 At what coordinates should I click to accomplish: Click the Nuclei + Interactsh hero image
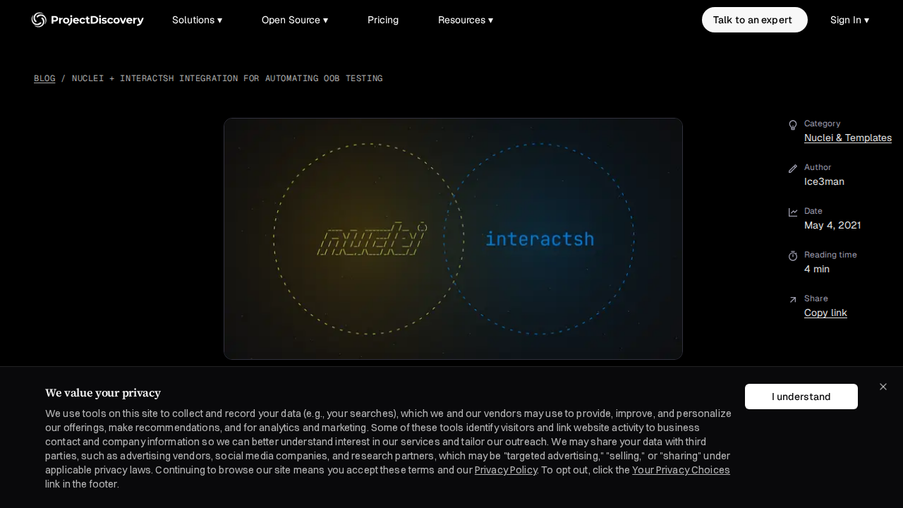(453, 238)
